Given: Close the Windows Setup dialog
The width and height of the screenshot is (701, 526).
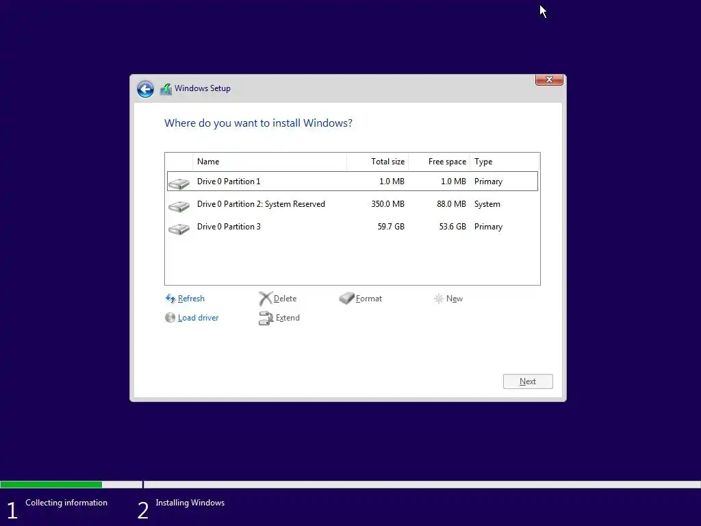Looking at the screenshot, I should (549, 79).
